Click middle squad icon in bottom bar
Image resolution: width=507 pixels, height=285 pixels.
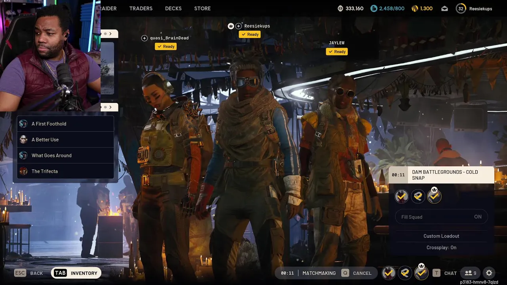[x=405, y=273]
